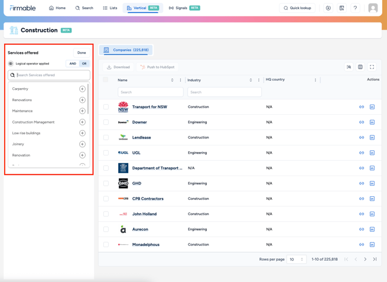
Task: Add Carpentry service filter
Action: pyautogui.click(x=82, y=89)
